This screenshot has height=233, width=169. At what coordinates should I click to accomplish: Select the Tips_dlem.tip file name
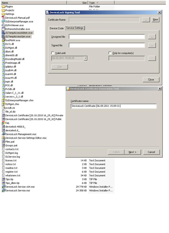point(12,183)
